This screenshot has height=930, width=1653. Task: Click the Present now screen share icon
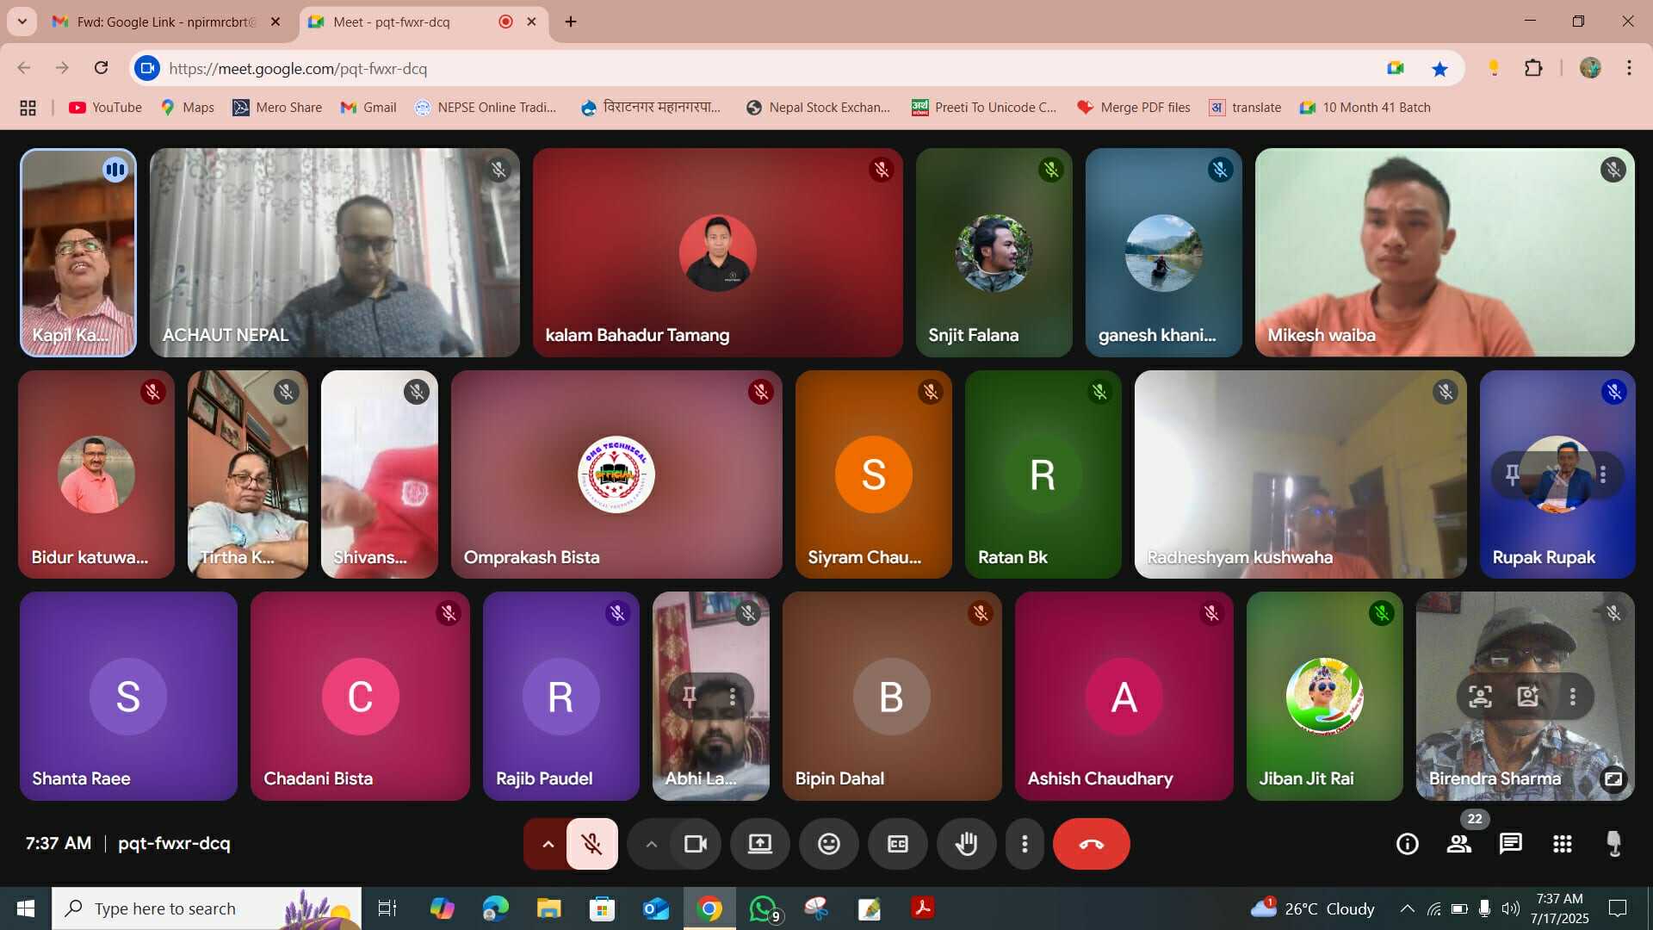pyautogui.click(x=759, y=844)
